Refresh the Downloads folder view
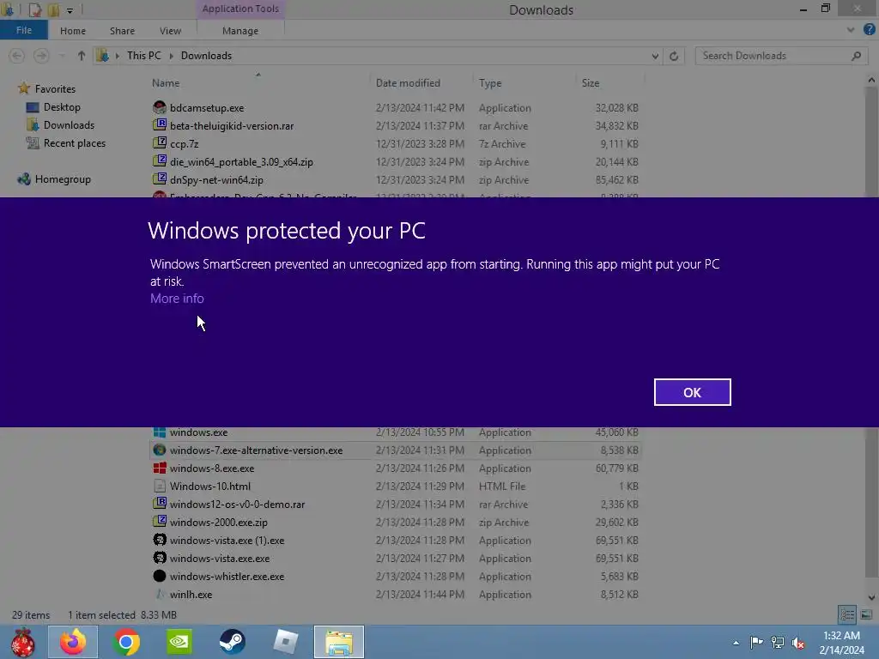The height and width of the screenshot is (659, 879). pyautogui.click(x=674, y=56)
